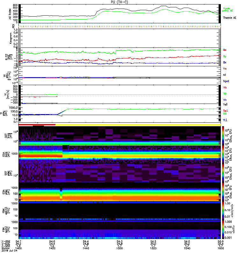The height and width of the screenshot is (255, 239).
Task: Click the yellow segment of the status bar
Action: (x=138, y=125)
